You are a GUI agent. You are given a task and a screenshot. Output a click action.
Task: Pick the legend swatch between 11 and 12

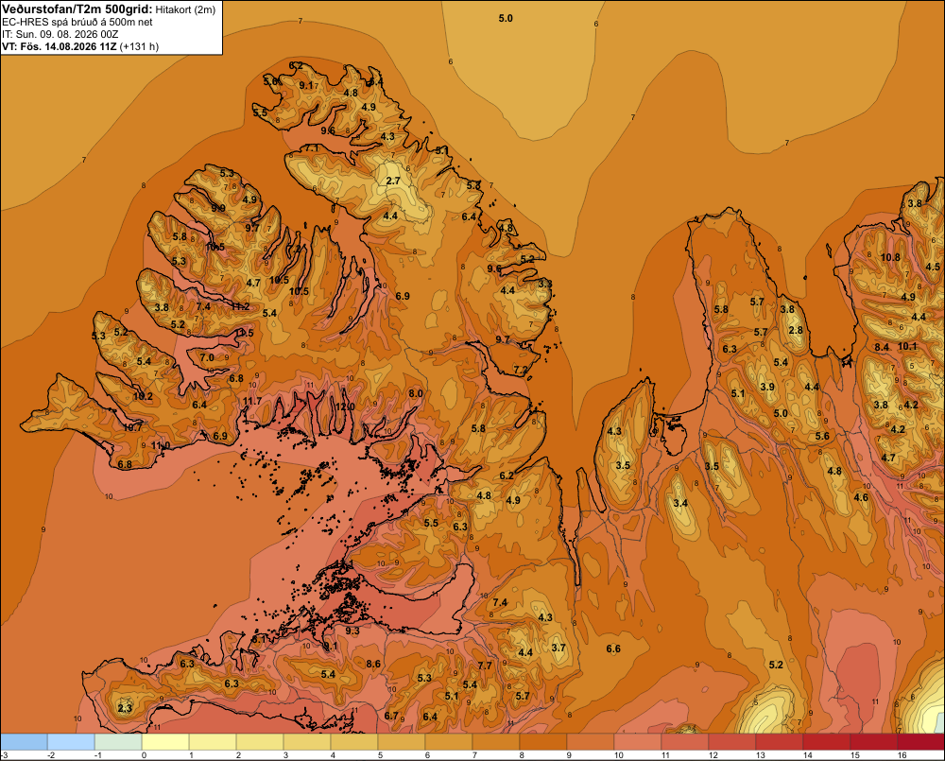[x=685, y=742]
